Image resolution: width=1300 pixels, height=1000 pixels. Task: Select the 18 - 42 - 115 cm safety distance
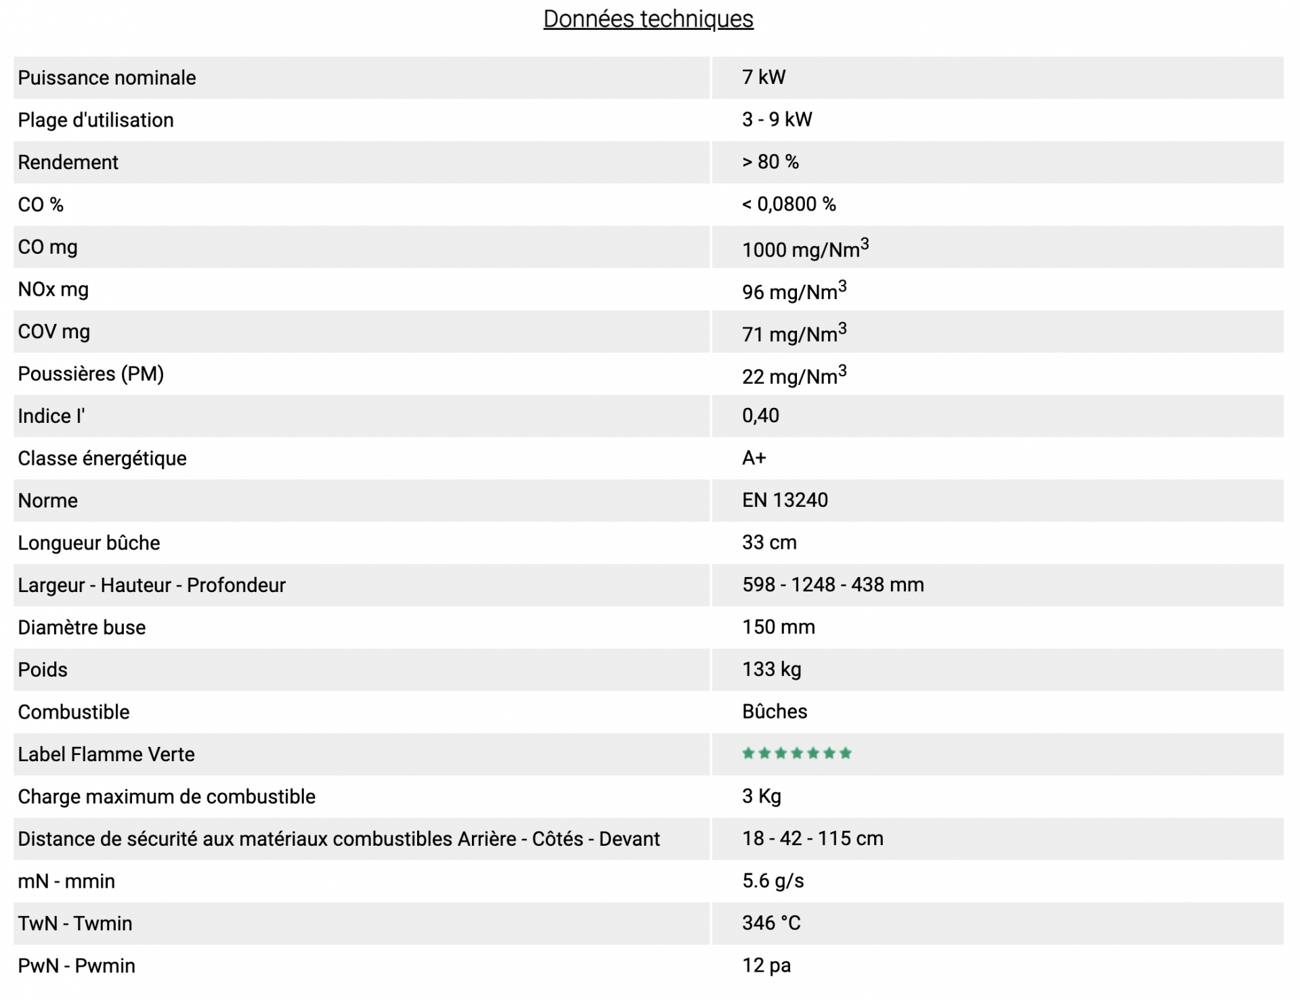pyautogui.click(x=812, y=839)
